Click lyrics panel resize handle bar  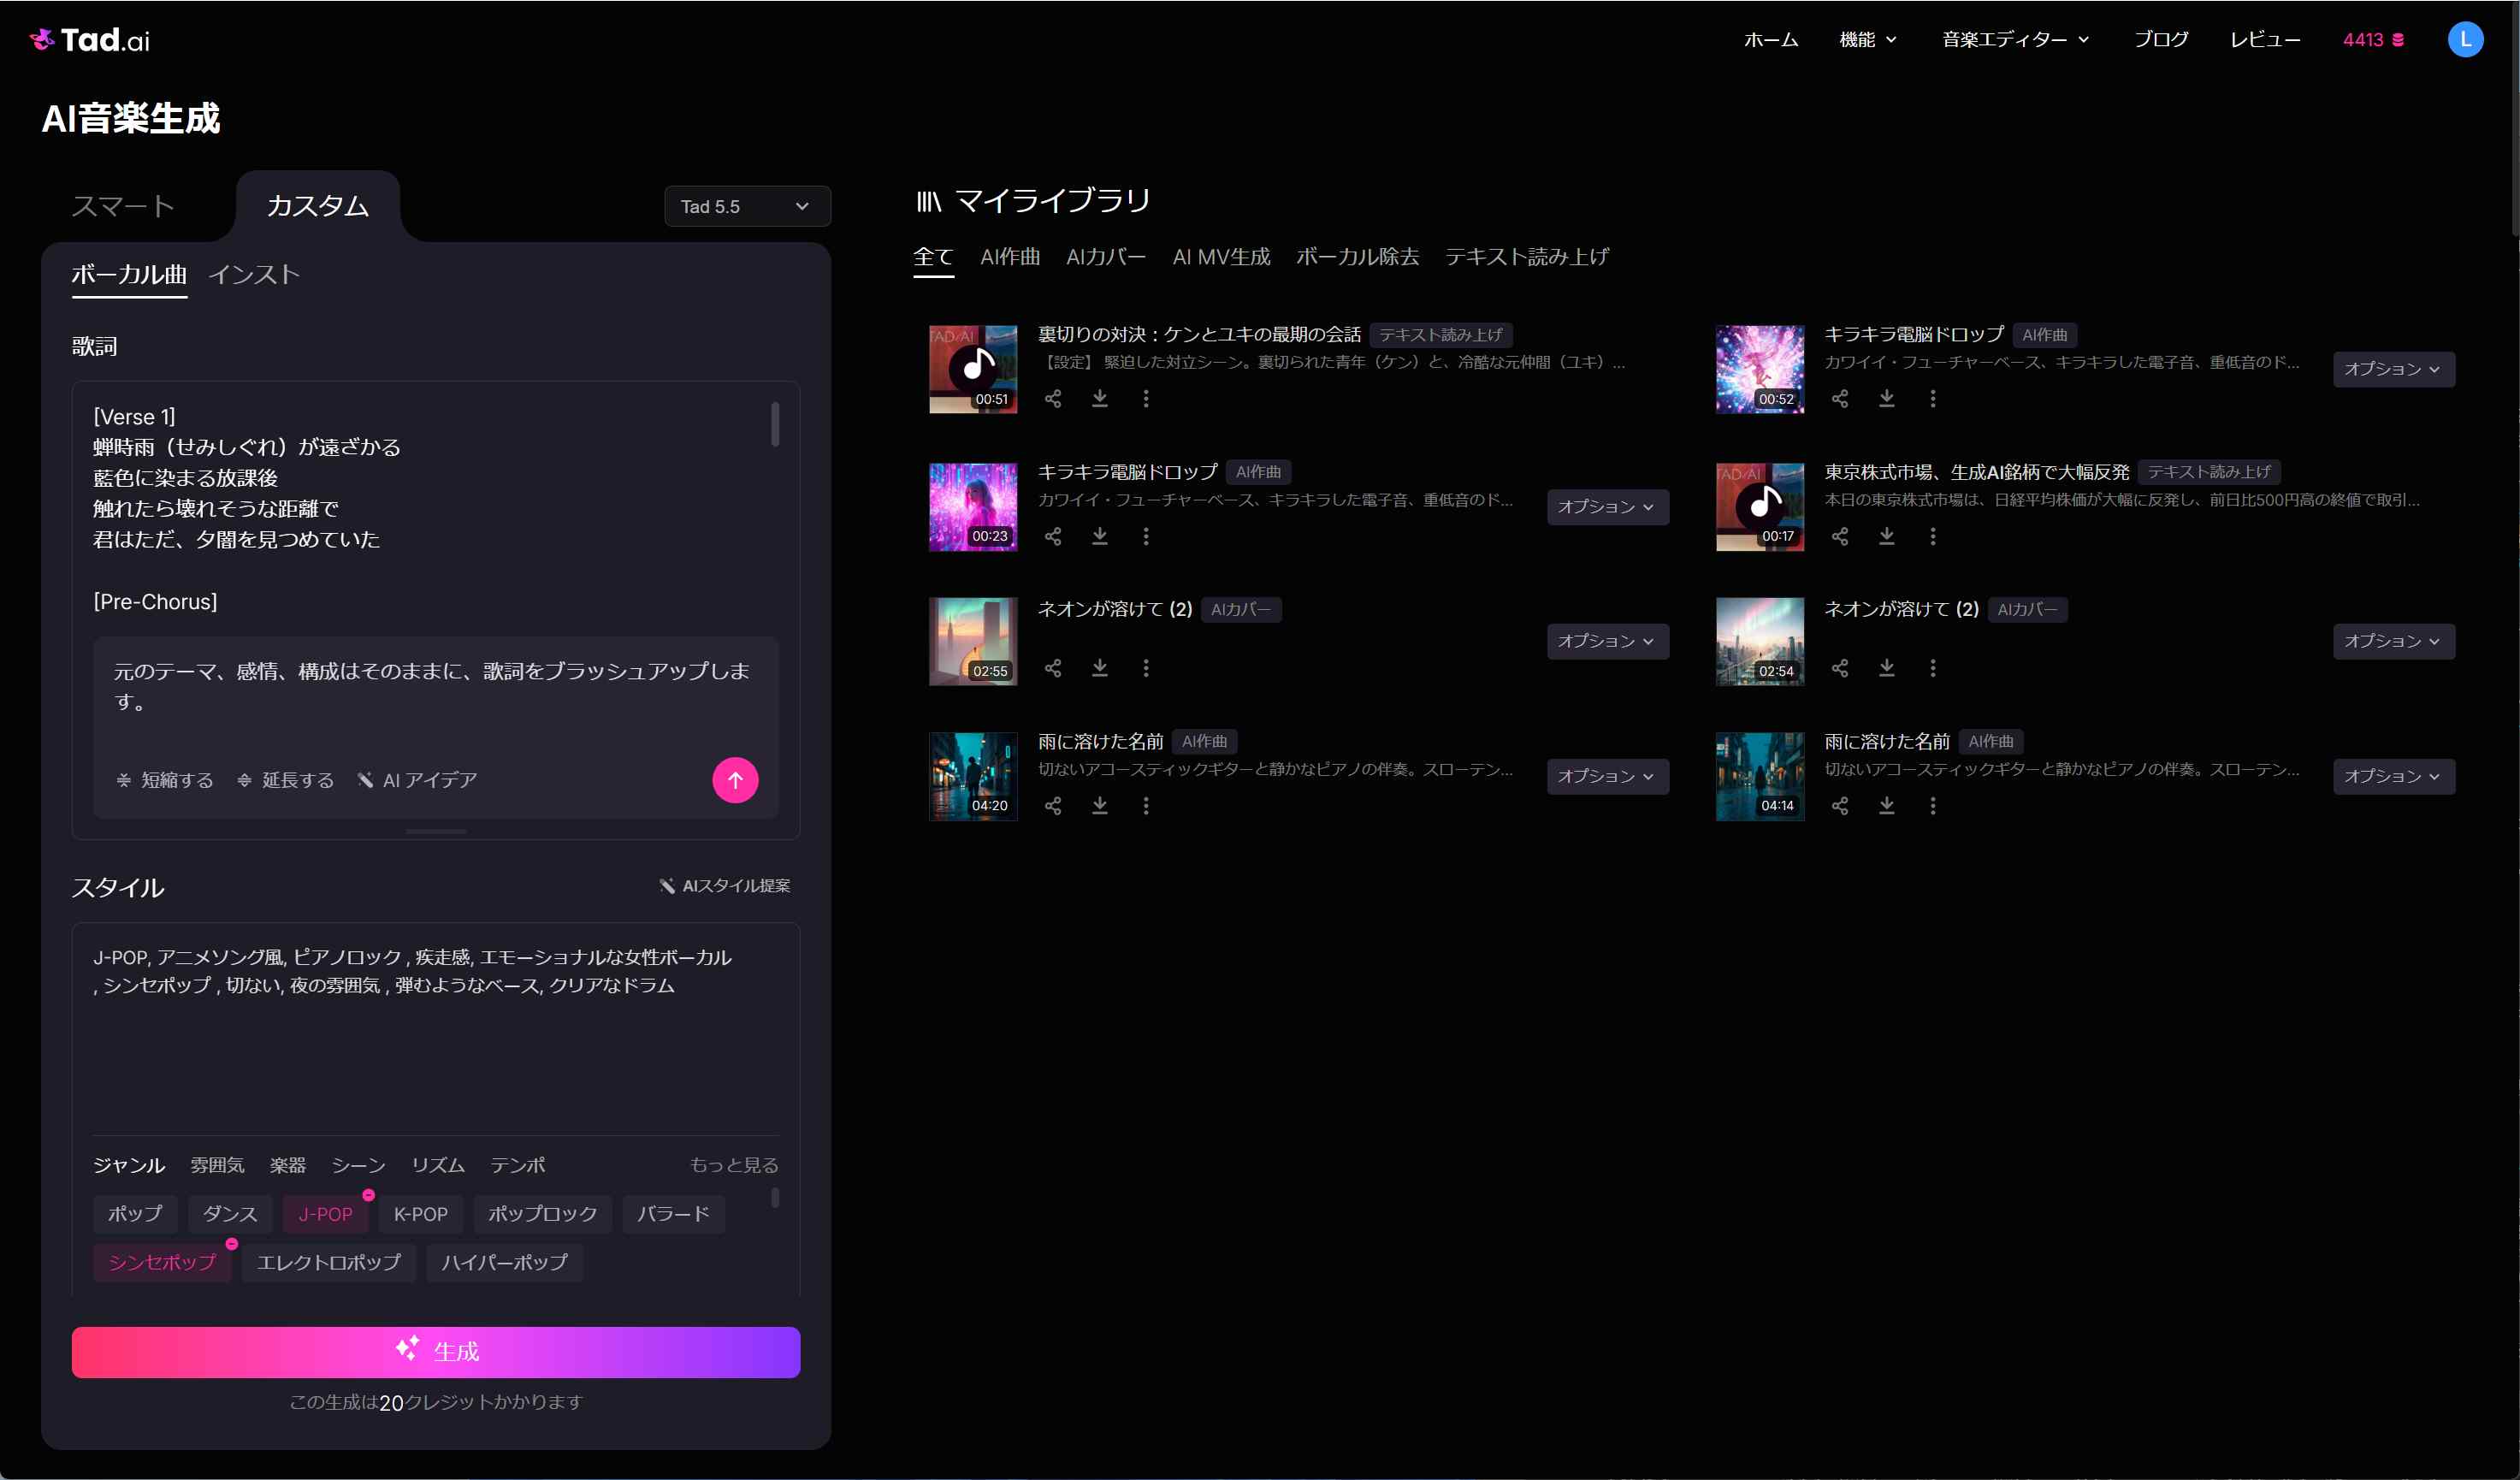coord(436,831)
